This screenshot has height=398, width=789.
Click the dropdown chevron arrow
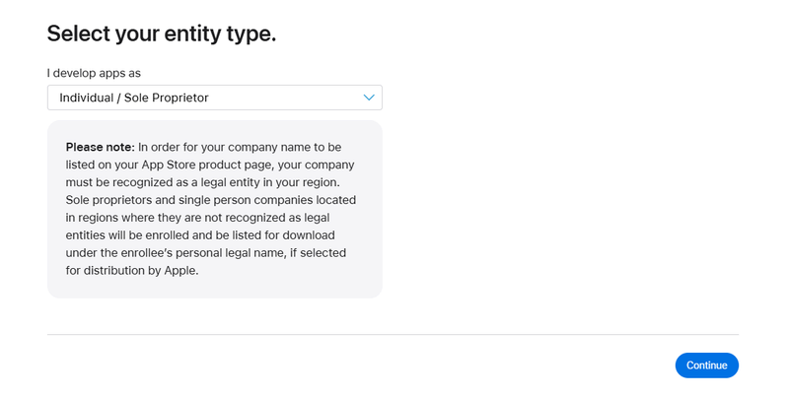(x=369, y=98)
